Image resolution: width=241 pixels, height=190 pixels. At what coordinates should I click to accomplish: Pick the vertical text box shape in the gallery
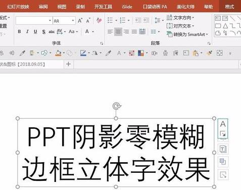tap(225, 18)
